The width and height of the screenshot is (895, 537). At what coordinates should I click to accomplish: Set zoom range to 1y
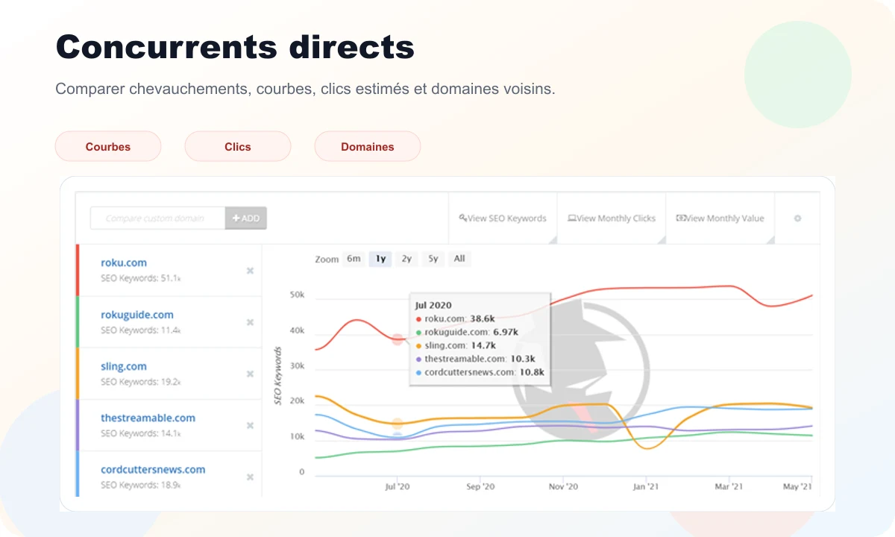coord(380,259)
